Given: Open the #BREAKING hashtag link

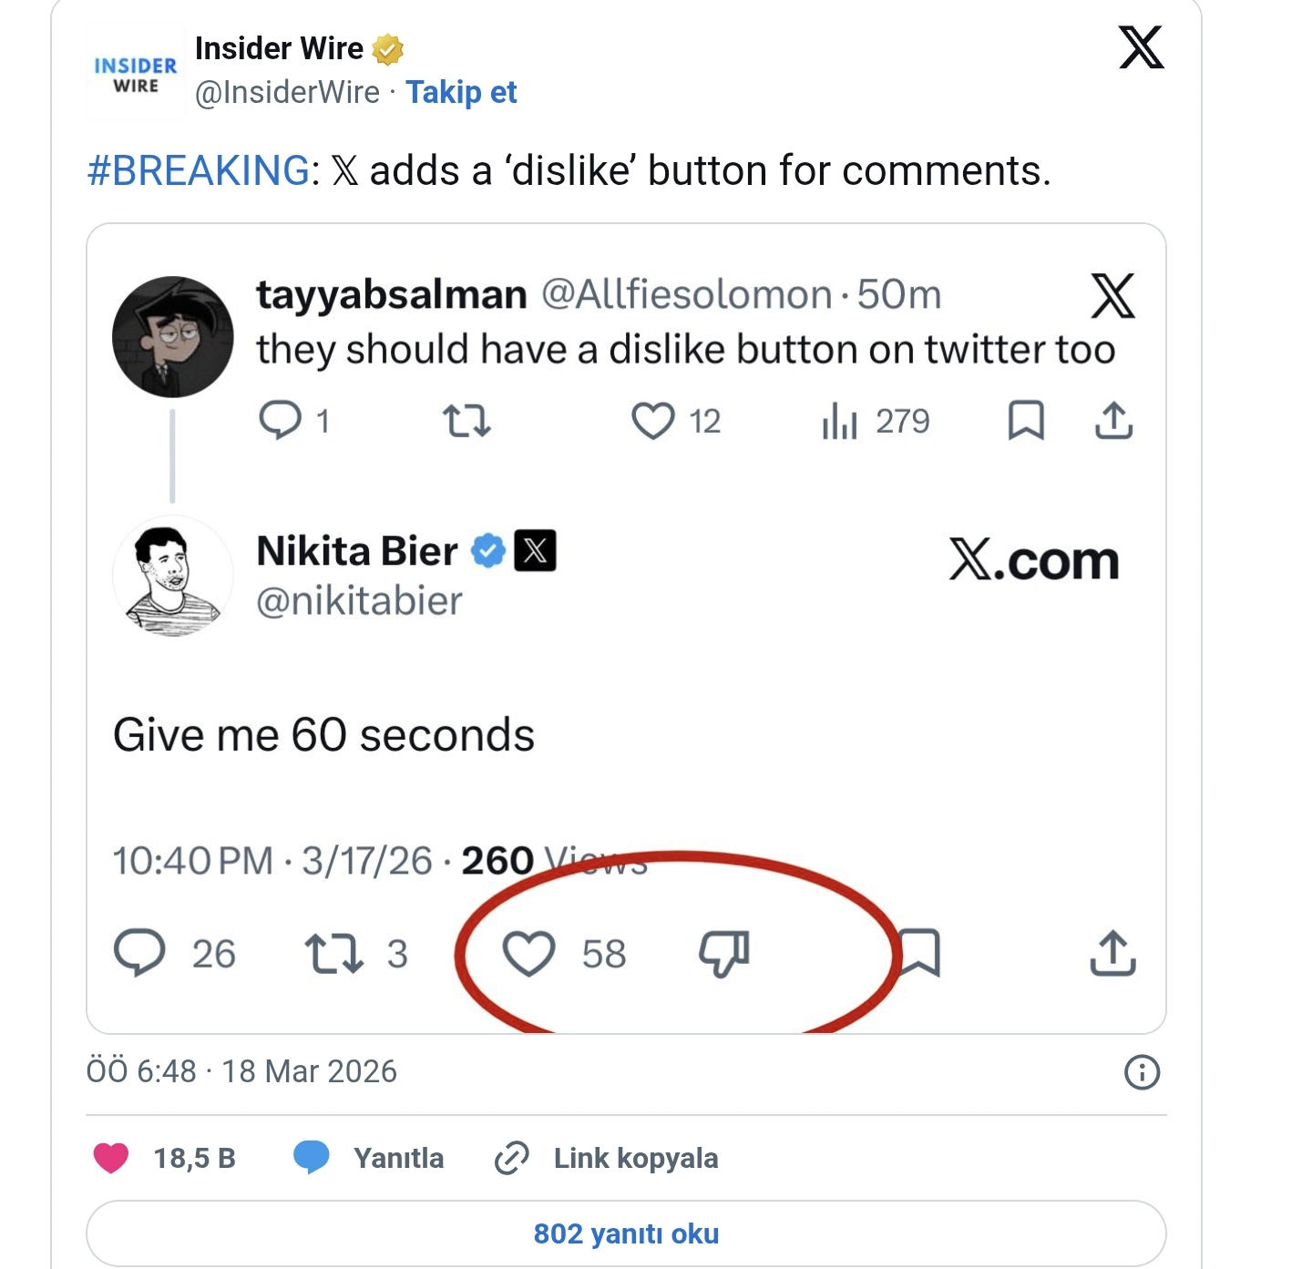Looking at the screenshot, I should click(199, 170).
